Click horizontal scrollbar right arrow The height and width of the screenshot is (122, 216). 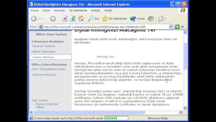point(181,112)
